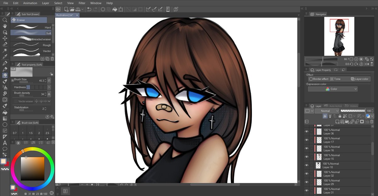Select the Balloon tool
Image resolution: width=378 pixels, height=196 pixels.
click(x=5, y=149)
